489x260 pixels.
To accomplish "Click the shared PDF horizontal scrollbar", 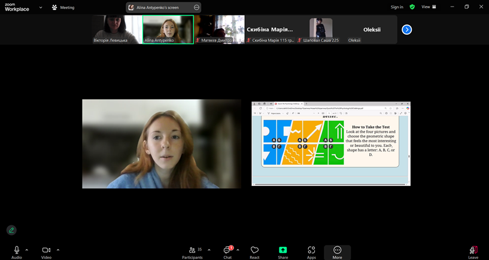I will pos(330,184).
